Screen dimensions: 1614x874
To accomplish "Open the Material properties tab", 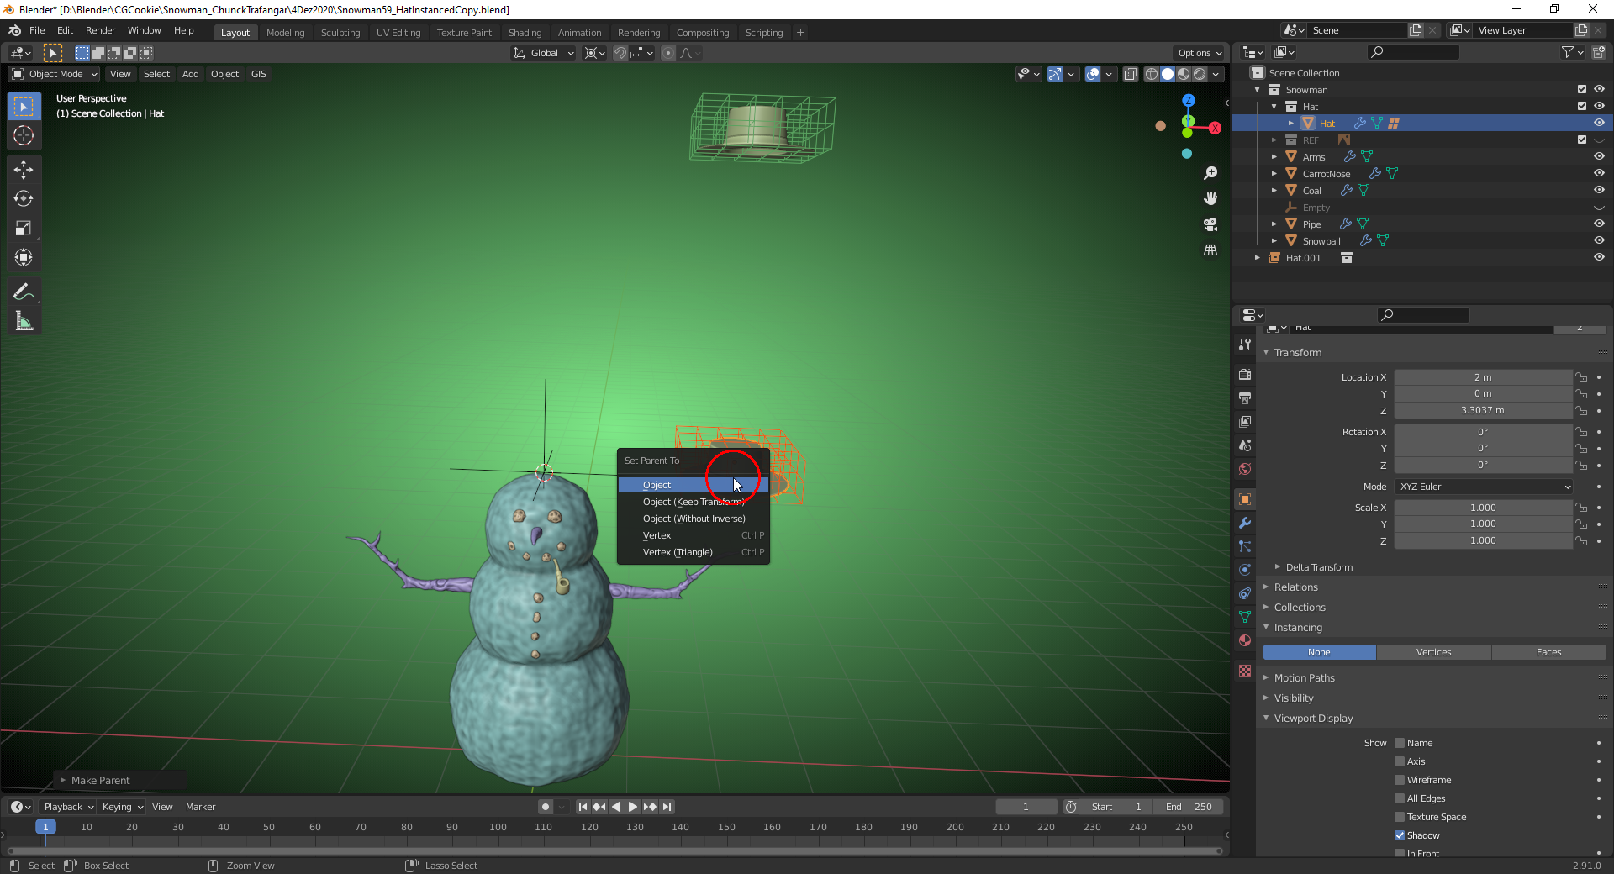I will [1245, 640].
